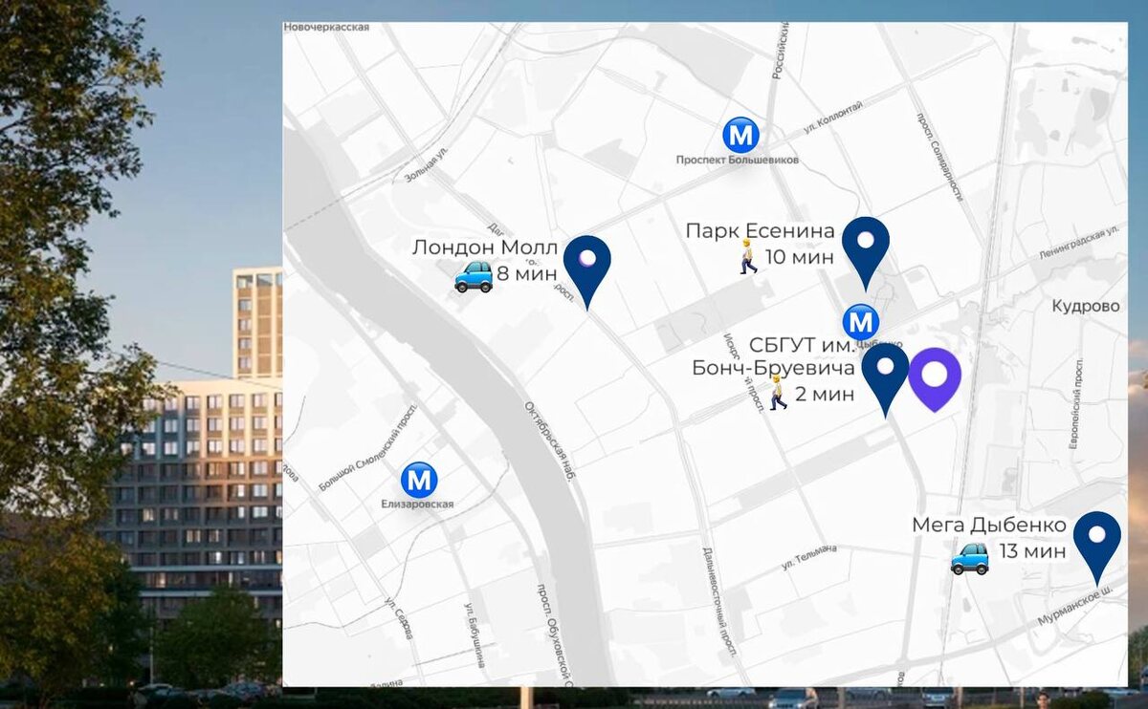The image size is (1148, 709).
Task: Click the Проспект Большевиков metro icon
Action: [740, 135]
